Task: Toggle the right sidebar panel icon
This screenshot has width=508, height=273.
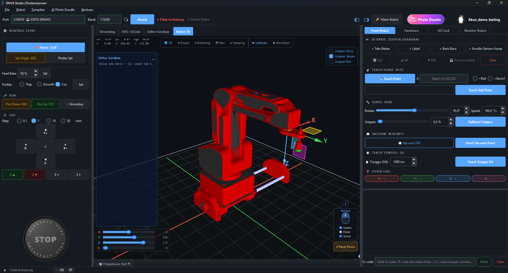Action: pyautogui.click(x=366, y=20)
